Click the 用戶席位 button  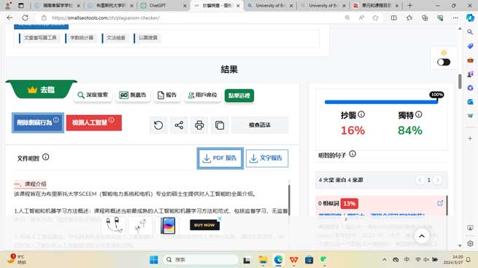pos(202,95)
